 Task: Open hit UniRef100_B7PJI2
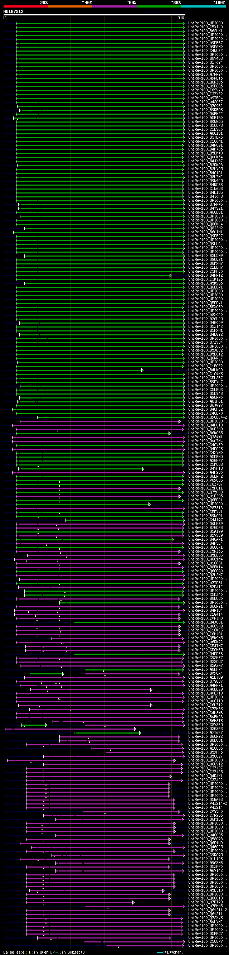(205, 587)
